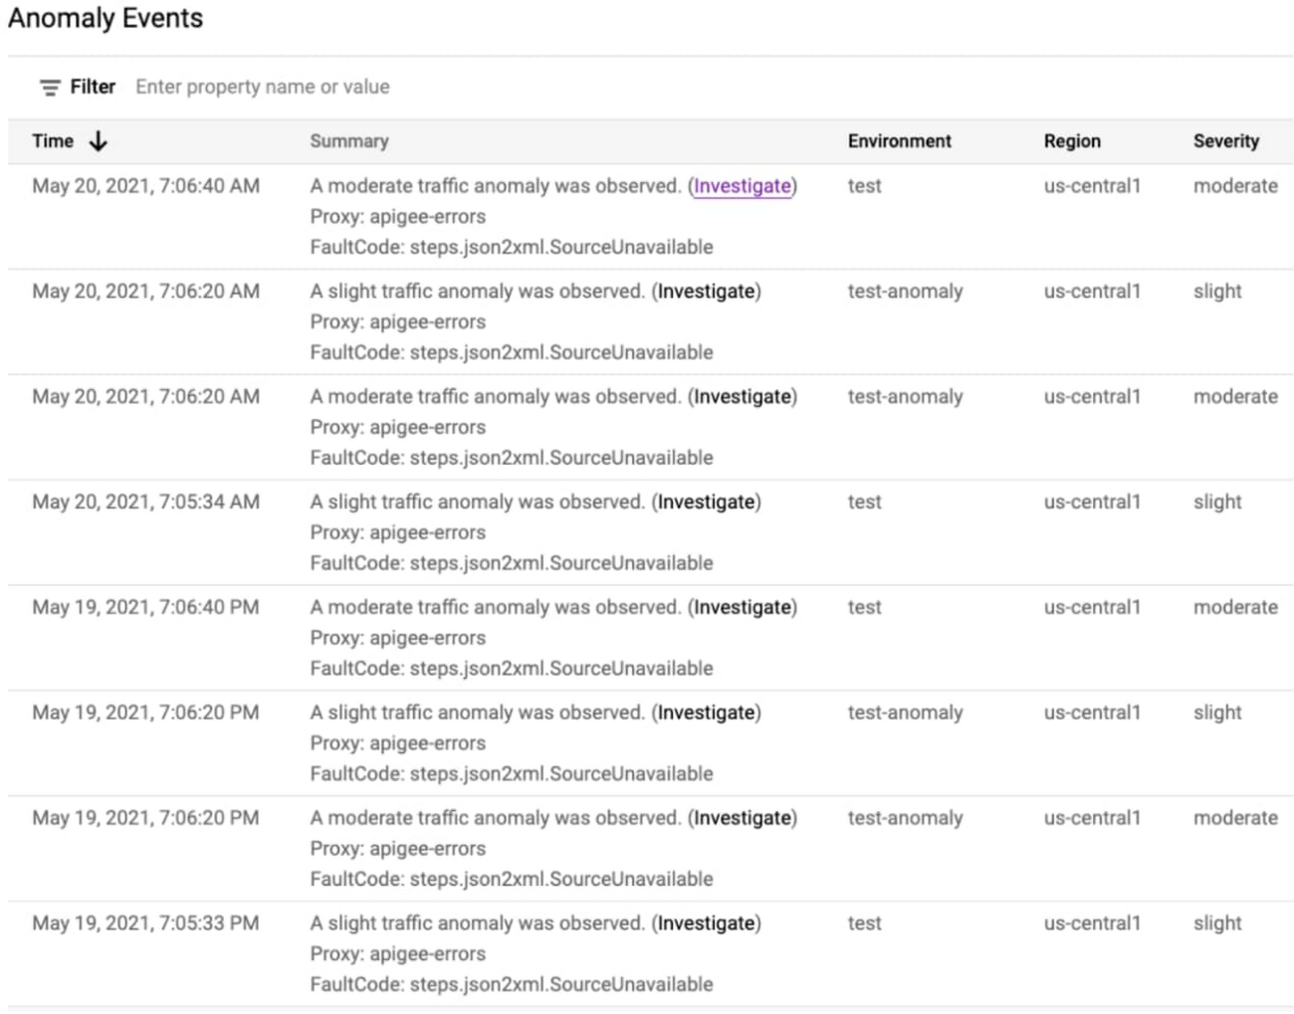
Task: Click the Summary column header
Action: point(349,141)
